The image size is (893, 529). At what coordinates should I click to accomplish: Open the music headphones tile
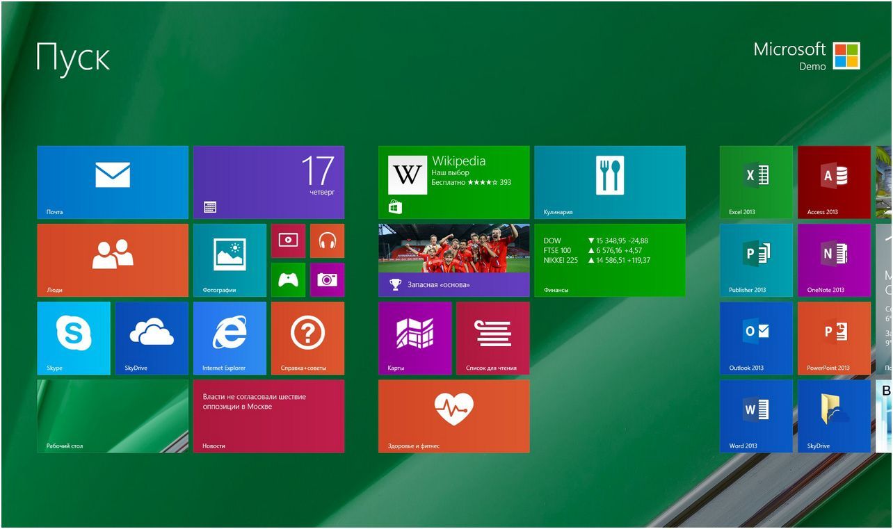[327, 240]
